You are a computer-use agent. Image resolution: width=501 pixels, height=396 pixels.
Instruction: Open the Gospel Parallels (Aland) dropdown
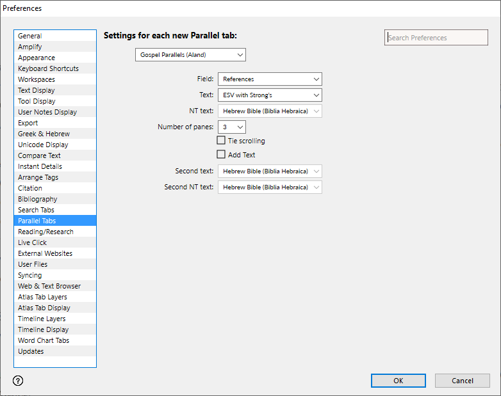[190, 55]
